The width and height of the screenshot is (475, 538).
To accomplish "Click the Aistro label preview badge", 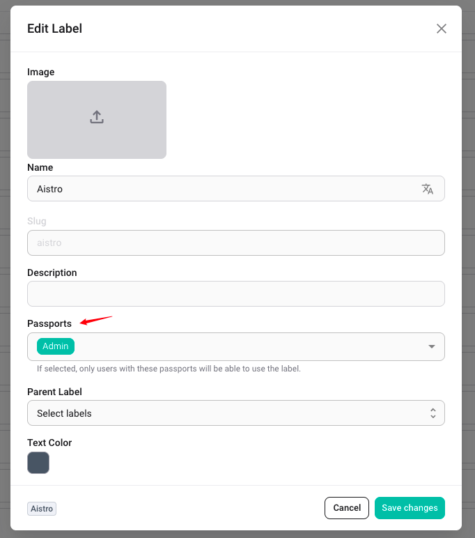I will pyautogui.click(x=42, y=509).
